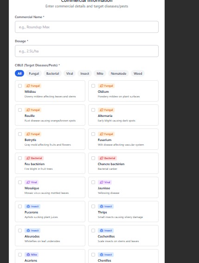Check the Oïdium checkbox

point(93,86)
